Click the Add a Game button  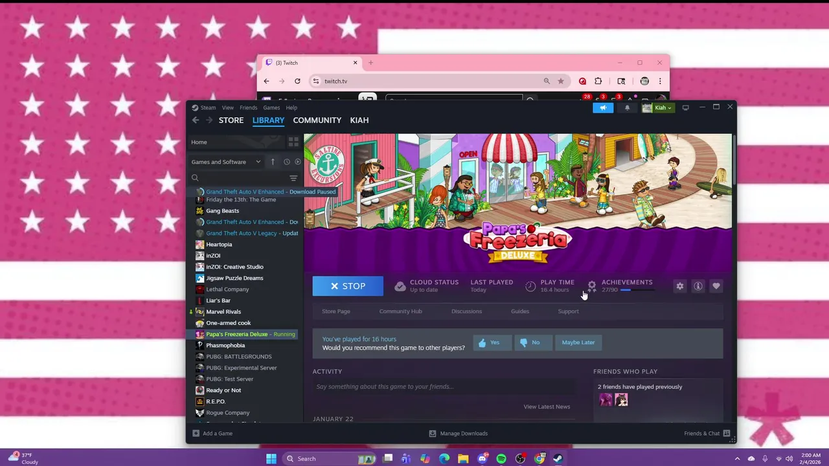(x=212, y=434)
